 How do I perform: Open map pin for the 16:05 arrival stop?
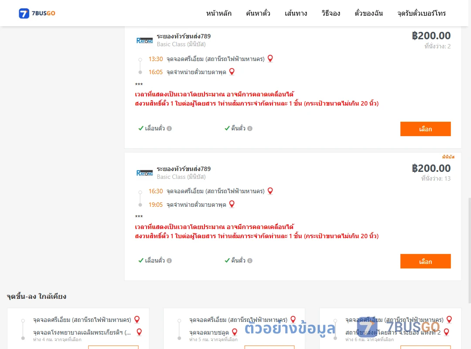(x=232, y=72)
